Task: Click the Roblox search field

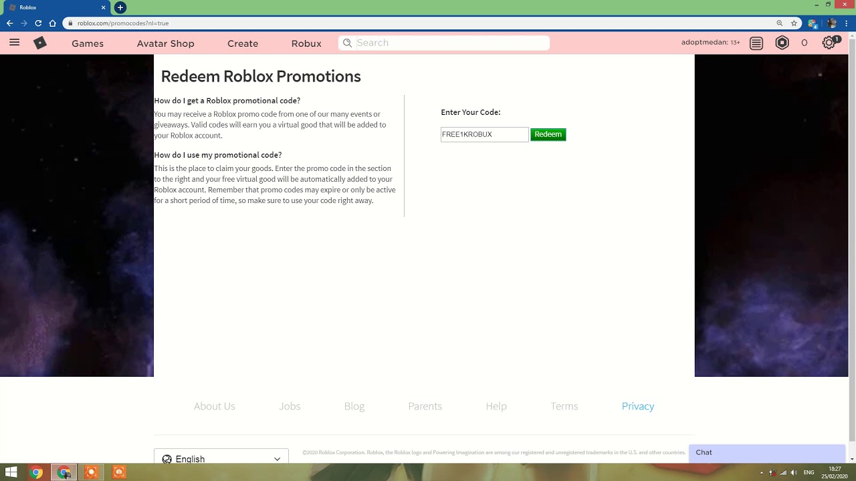Action: [444, 43]
